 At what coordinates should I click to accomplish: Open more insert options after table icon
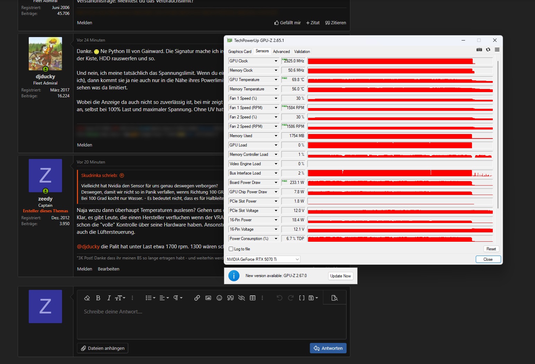[x=262, y=298]
